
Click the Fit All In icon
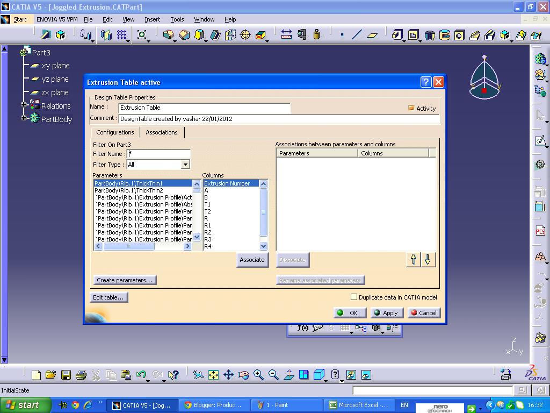point(214,374)
